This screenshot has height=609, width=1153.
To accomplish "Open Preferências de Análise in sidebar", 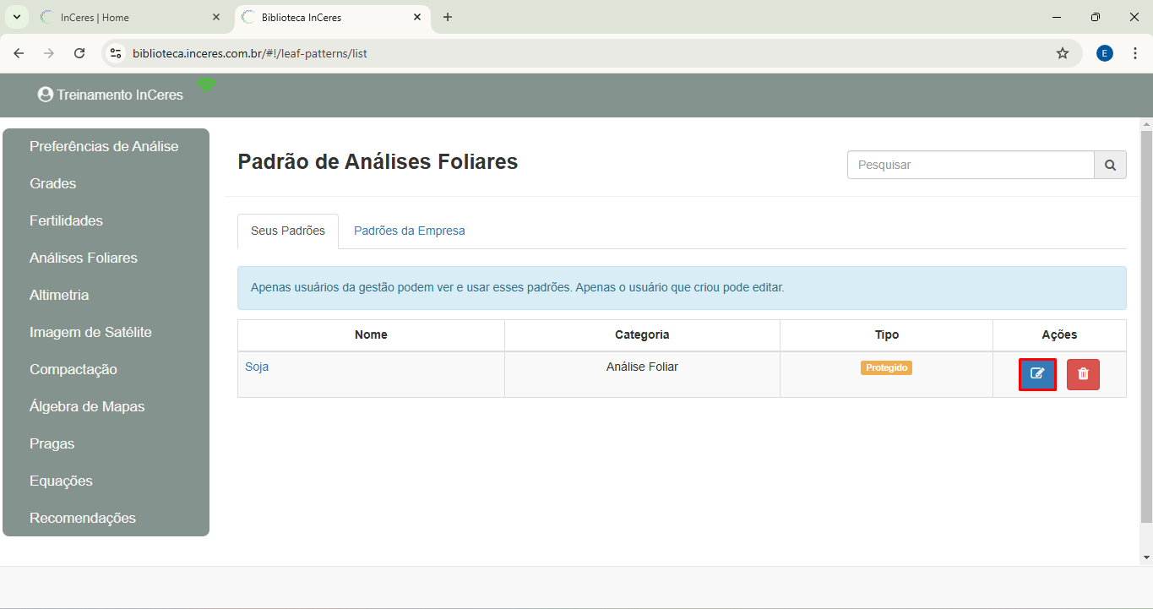I will 104,146.
